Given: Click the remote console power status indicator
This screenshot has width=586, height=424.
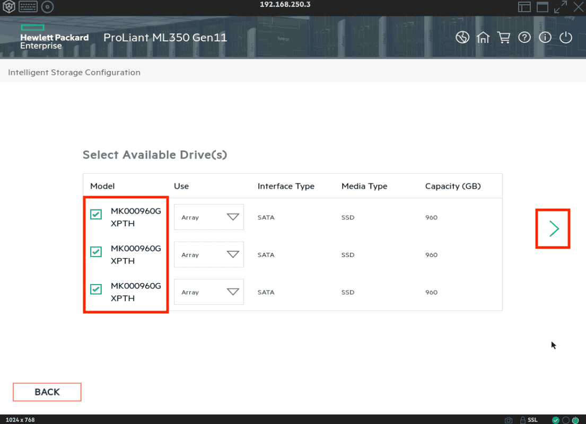Looking at the screenshot, I should 574,420.
